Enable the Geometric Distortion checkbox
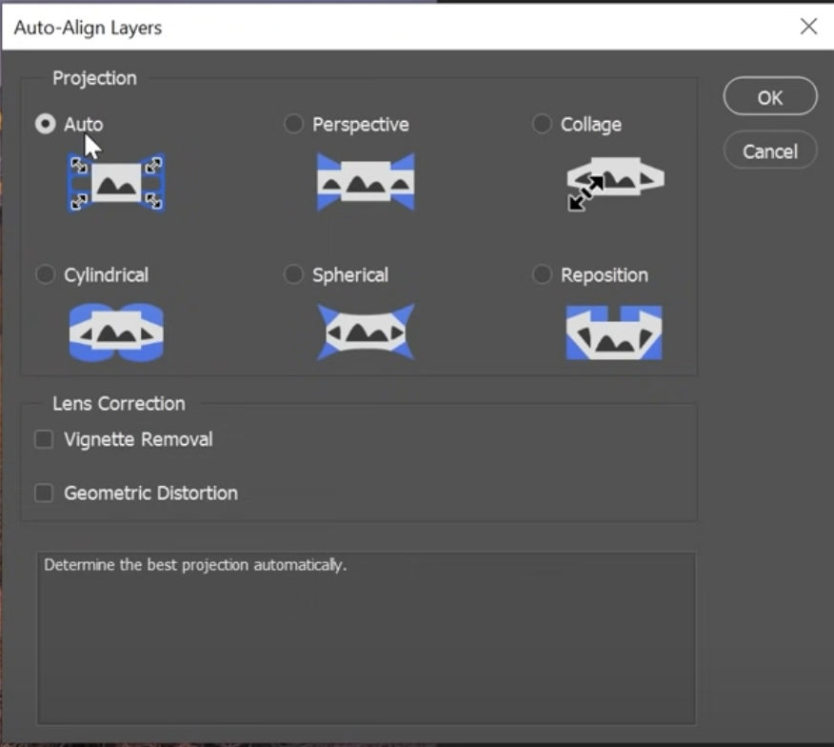Screen dimensions: 834x747 click(44, 494)
